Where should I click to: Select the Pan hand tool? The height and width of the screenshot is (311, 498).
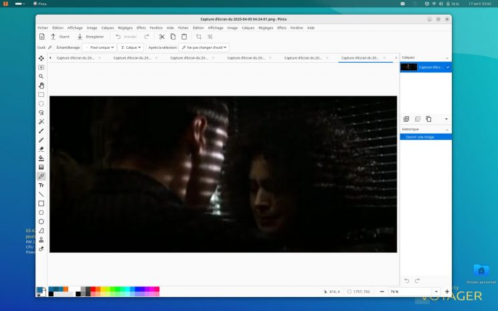41,86
